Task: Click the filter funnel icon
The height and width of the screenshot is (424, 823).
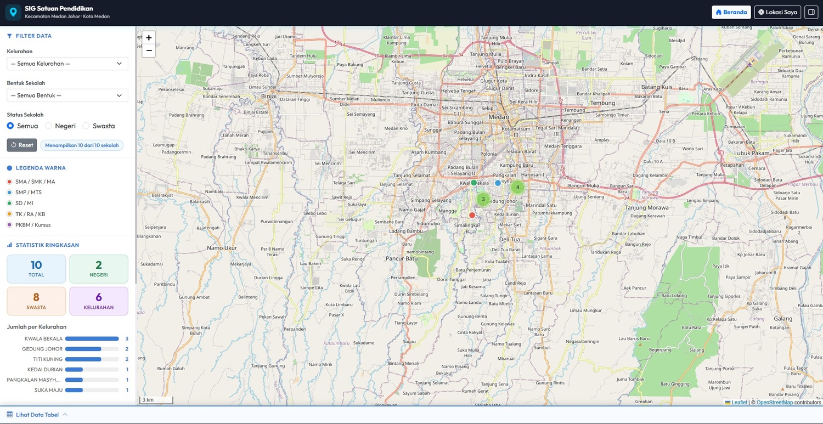Action: (9, 36)
